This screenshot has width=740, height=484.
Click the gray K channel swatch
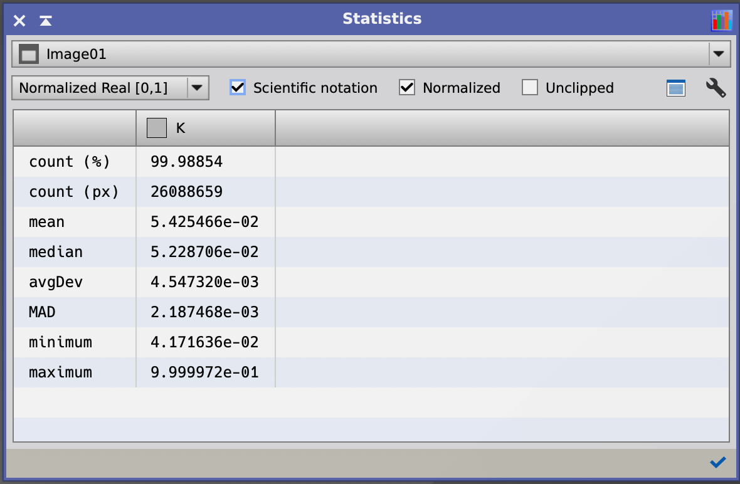(156, 129)
